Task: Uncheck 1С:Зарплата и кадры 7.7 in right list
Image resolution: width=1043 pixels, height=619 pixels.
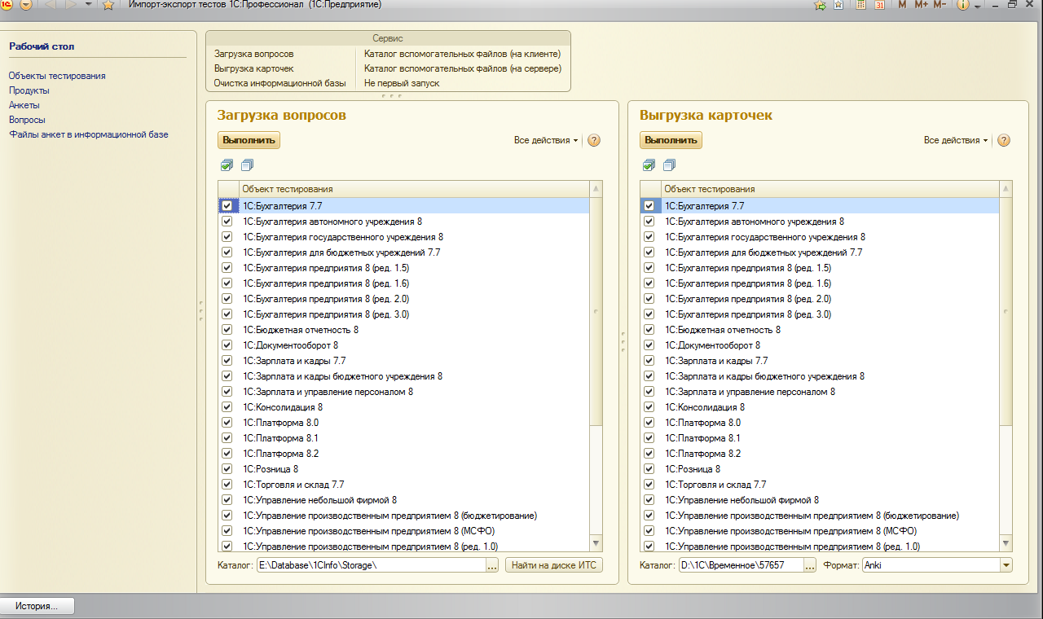Action: (649, 361)
